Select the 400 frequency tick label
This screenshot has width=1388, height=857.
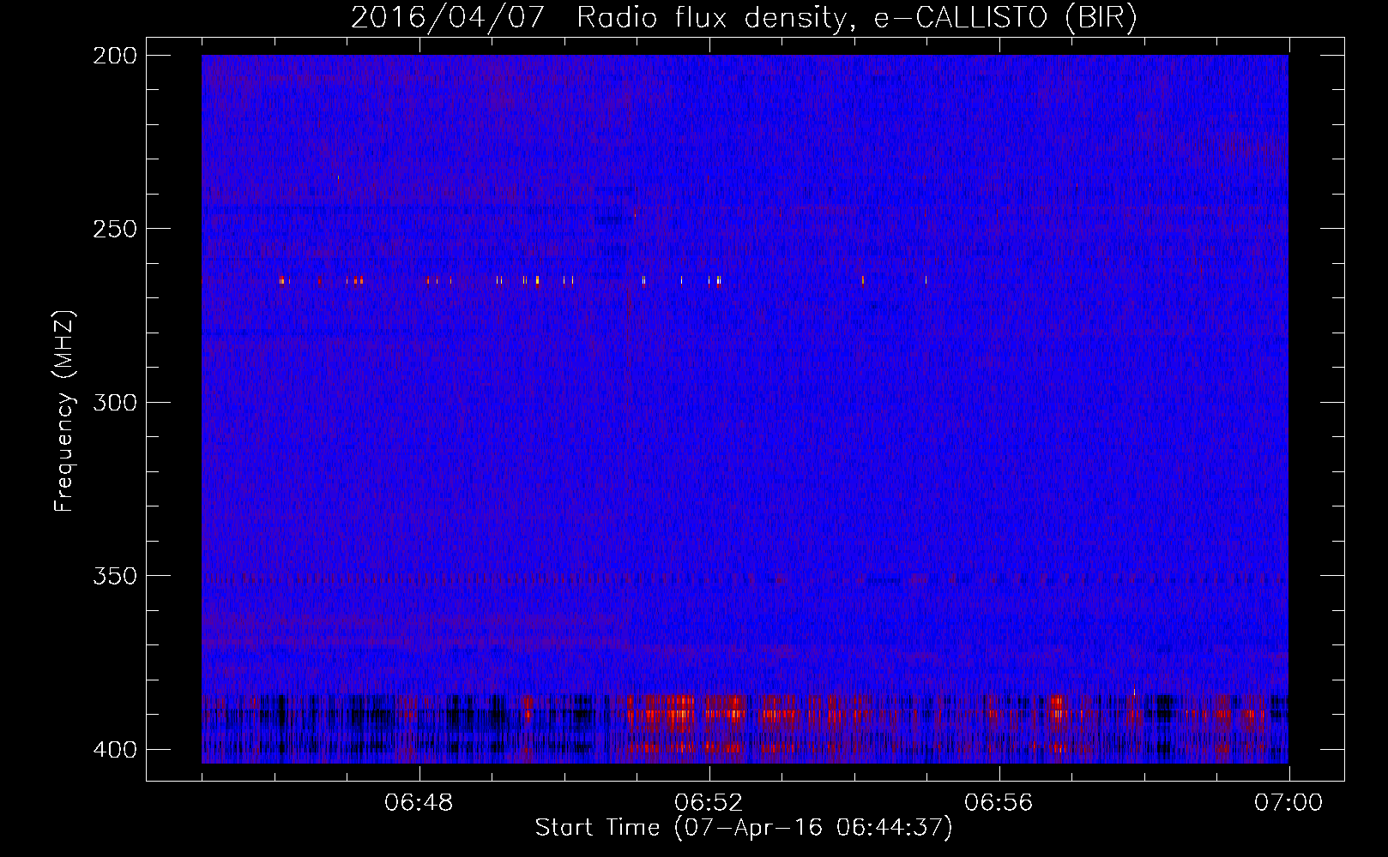click(114, 750)
